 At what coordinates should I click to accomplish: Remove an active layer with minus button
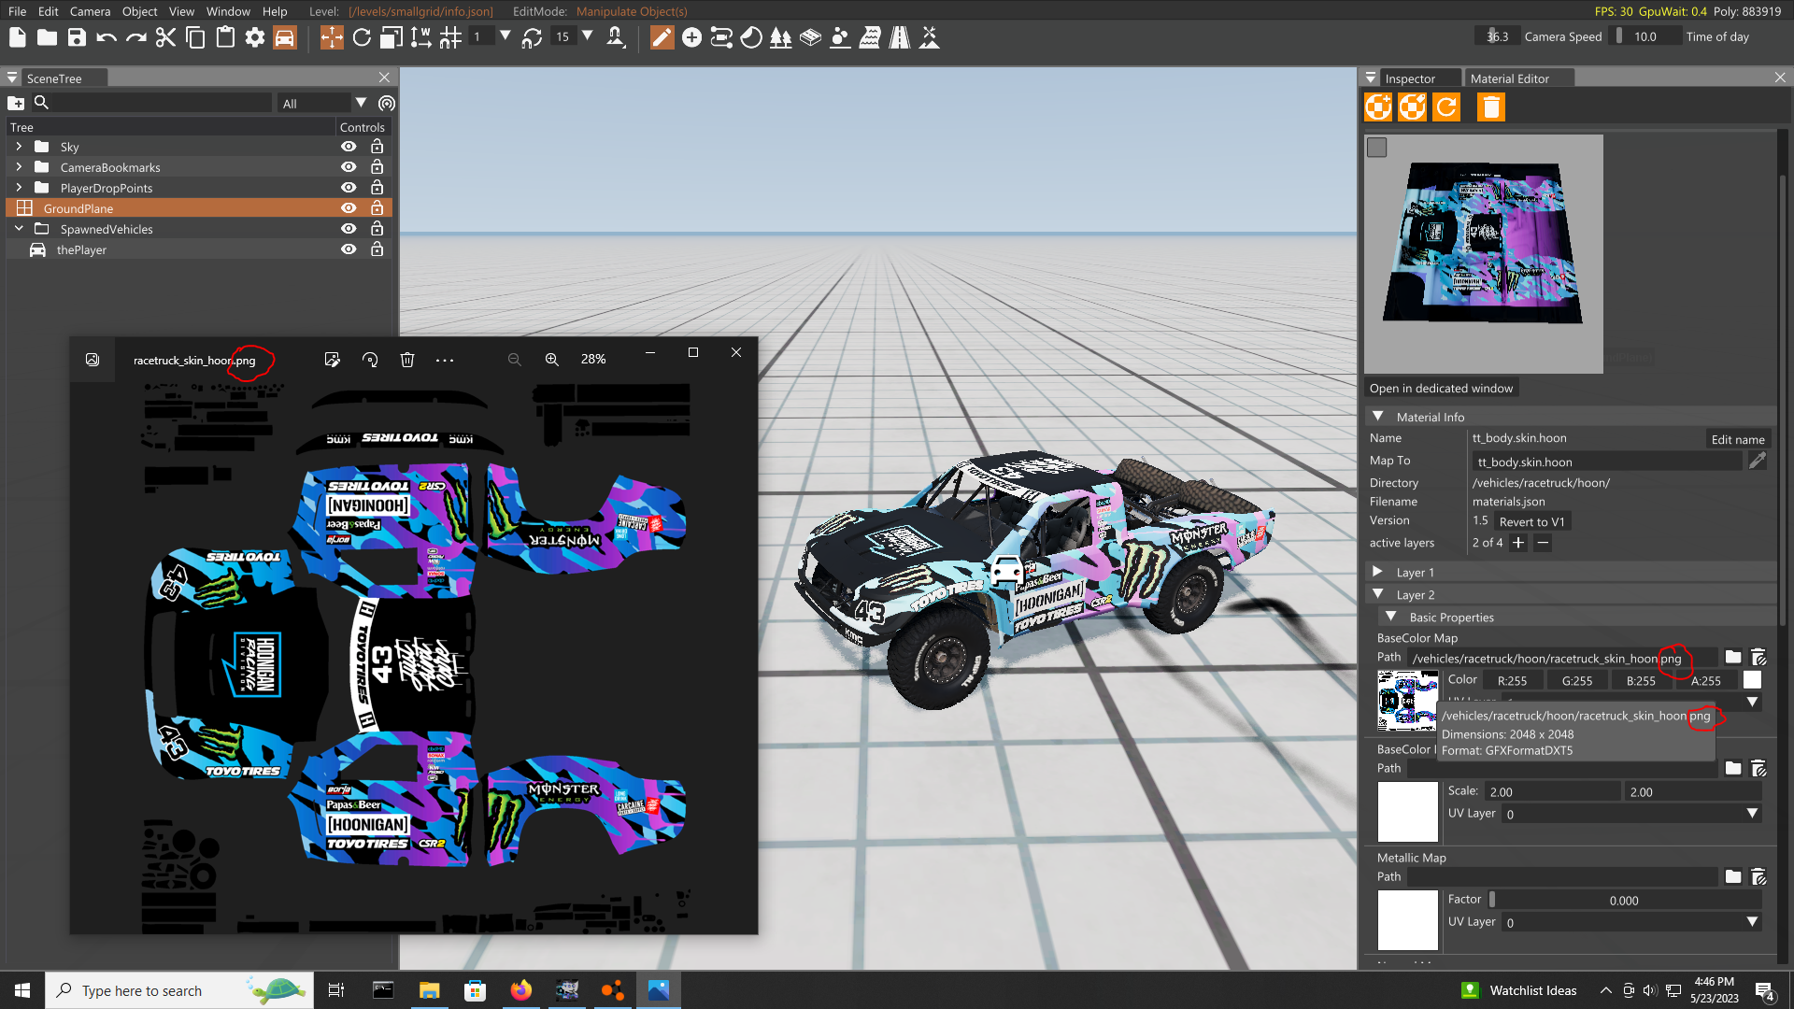tap(1543, 543)
